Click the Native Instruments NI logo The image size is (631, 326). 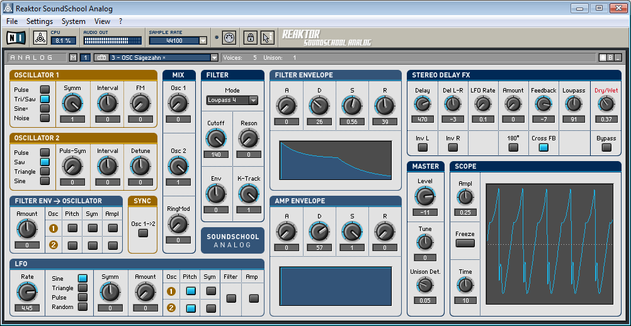pyautogui.click(x=16, y=38)
